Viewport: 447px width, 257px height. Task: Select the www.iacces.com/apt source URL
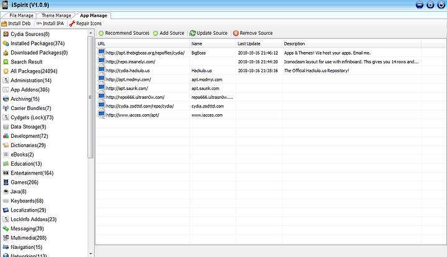133,115
